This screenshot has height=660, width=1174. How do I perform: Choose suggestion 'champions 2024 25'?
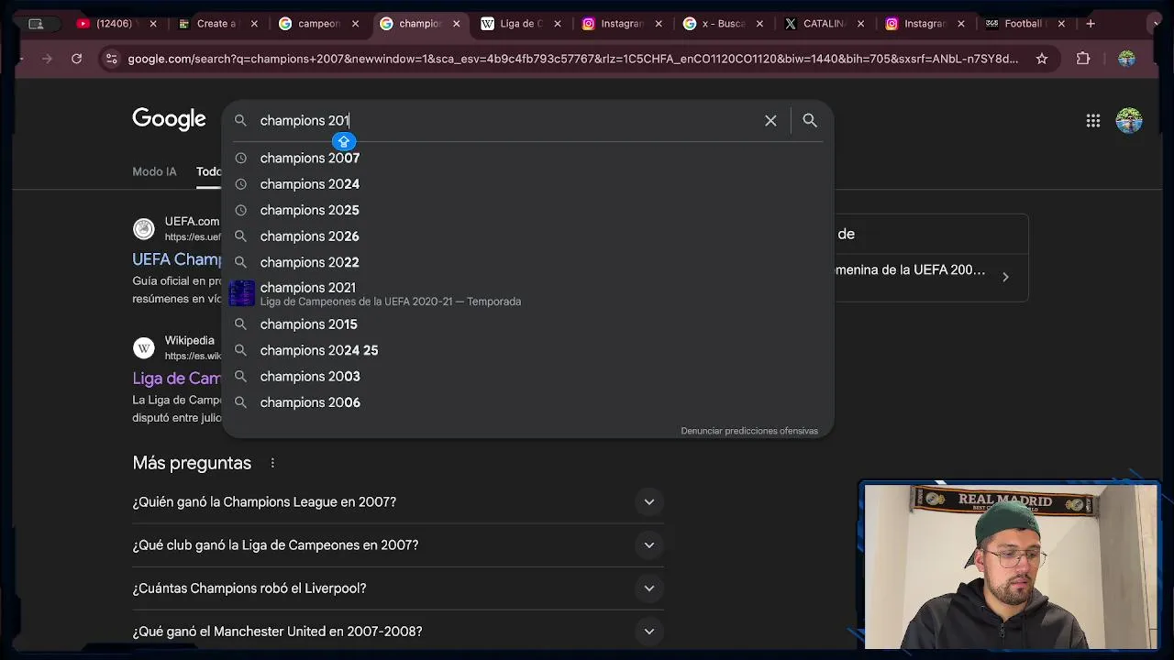coord(527,350)
